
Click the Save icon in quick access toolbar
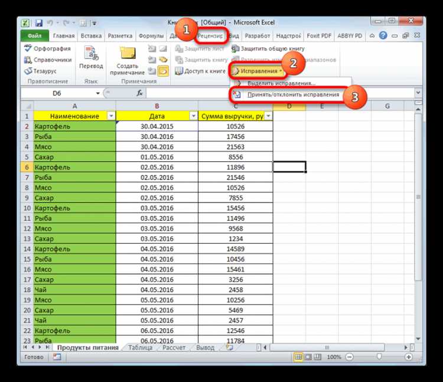point(39,23)
